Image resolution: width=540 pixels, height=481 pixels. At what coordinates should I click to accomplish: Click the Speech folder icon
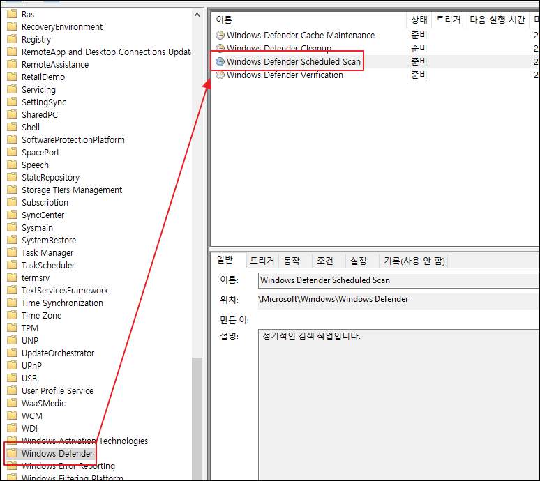pos(12,165)
